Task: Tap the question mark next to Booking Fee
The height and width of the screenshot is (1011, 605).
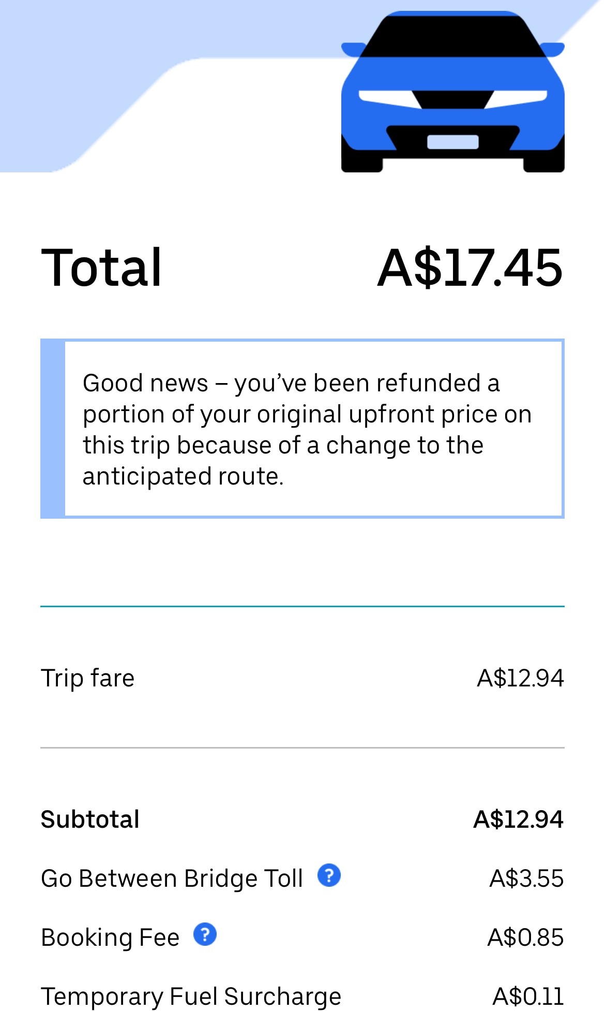Action: tap(205, 934)
